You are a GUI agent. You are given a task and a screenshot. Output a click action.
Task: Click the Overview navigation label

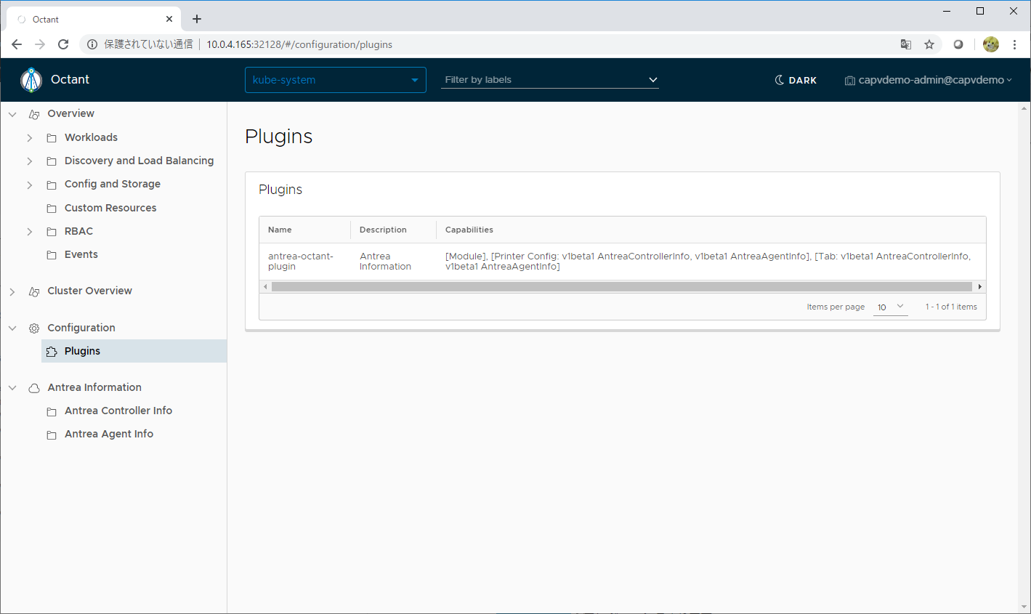(x=70, y=113)
